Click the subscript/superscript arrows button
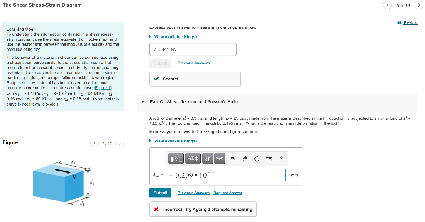 tap(208, 159)
